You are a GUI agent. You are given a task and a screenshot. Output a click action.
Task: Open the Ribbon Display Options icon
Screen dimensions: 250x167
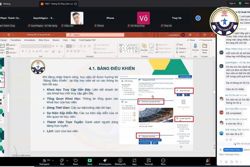[x=190, y=35]
